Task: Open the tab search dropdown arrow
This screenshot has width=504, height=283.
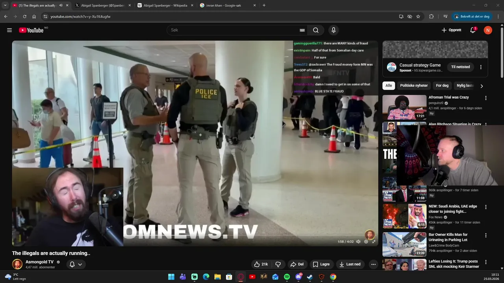Action: 5,6
